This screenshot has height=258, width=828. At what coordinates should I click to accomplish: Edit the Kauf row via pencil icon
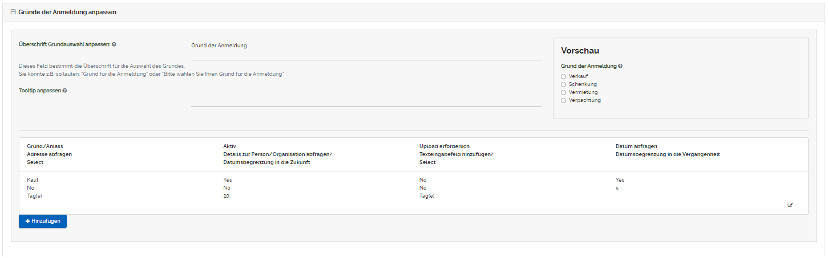(x=790, y=204)
